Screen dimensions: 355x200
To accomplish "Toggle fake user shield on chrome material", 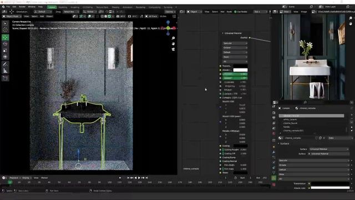I will 316,138.
